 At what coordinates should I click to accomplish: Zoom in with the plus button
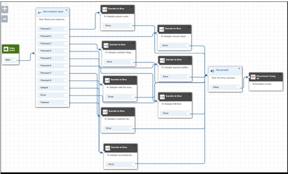[x=5, y=9]
